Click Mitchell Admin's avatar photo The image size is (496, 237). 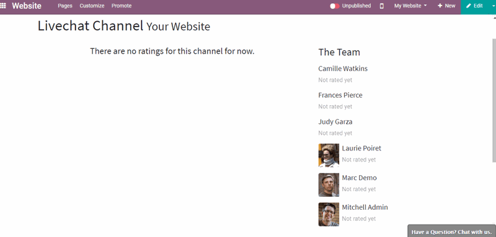point(329,214)
